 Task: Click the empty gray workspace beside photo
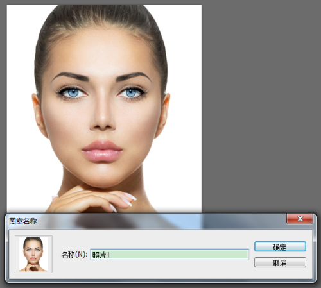pos(261,107)
